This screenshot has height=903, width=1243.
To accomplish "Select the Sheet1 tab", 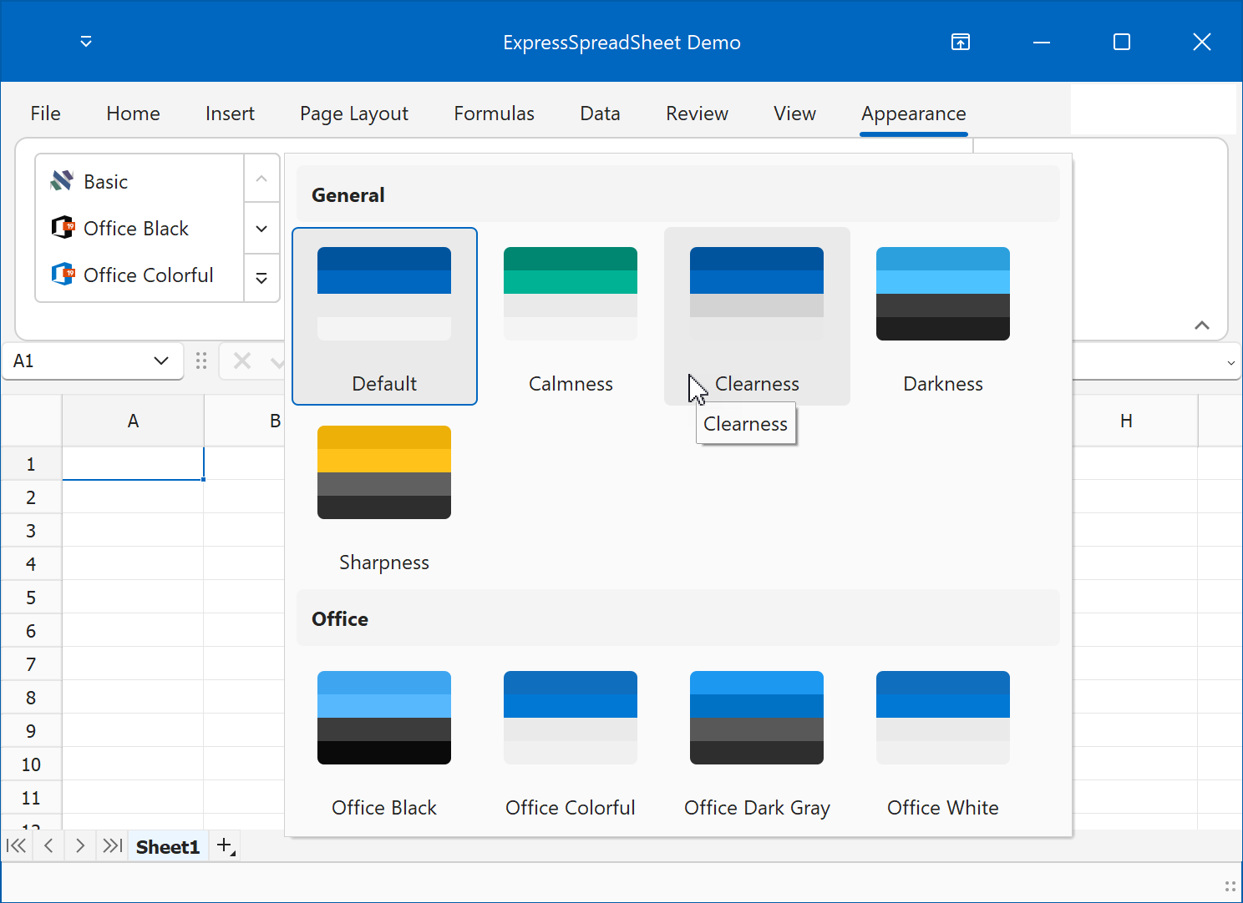I will pos(168,847).
